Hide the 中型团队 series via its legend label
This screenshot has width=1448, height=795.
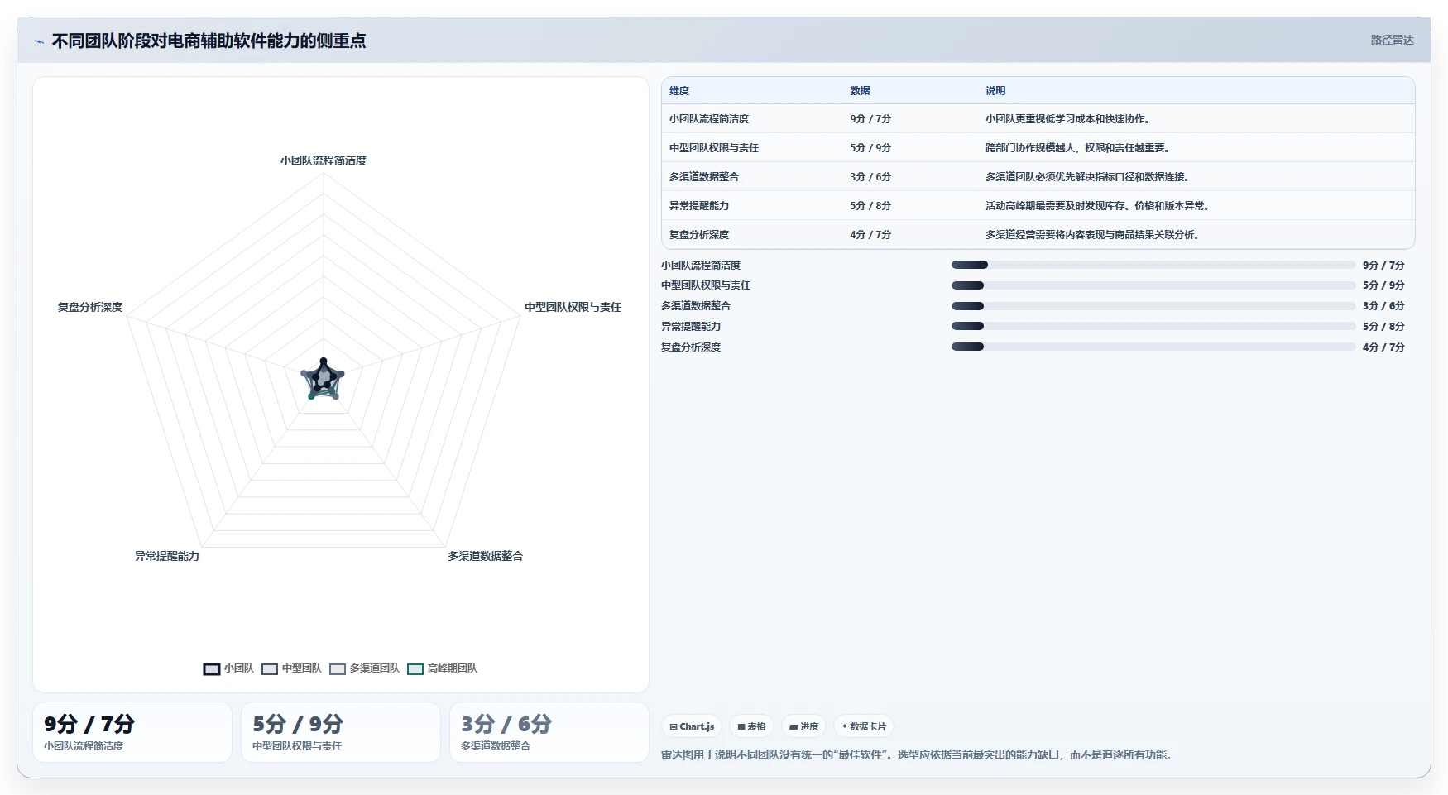pos(302,668)
